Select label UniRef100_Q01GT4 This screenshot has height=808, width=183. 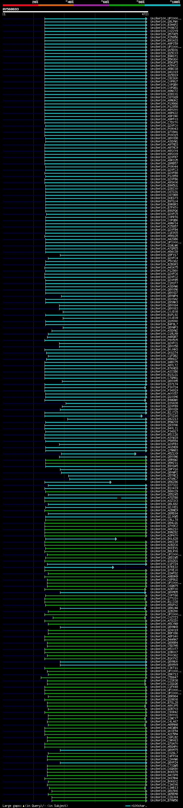click(x=164, y=353)
